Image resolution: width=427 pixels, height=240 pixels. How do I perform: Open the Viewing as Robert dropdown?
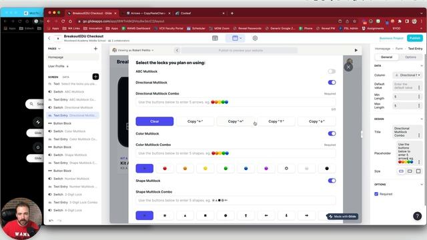coord(133,51)
